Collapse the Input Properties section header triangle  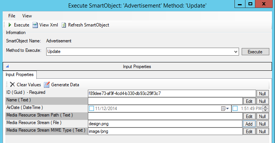(x=7, y=66)
